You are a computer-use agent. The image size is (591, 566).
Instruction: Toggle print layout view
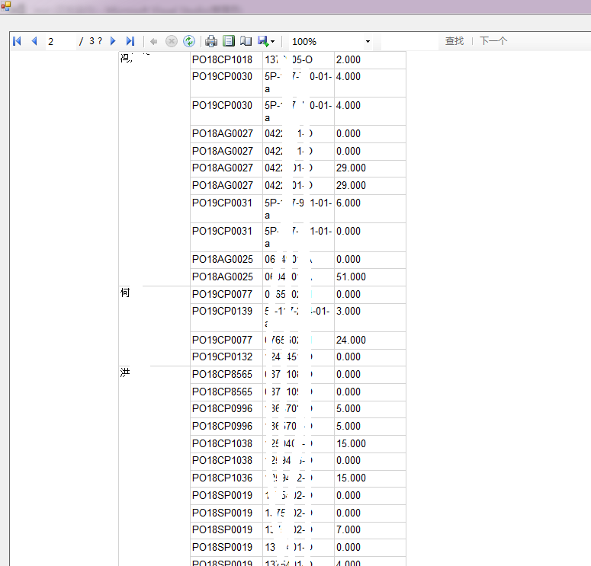[x=229, y=41]
